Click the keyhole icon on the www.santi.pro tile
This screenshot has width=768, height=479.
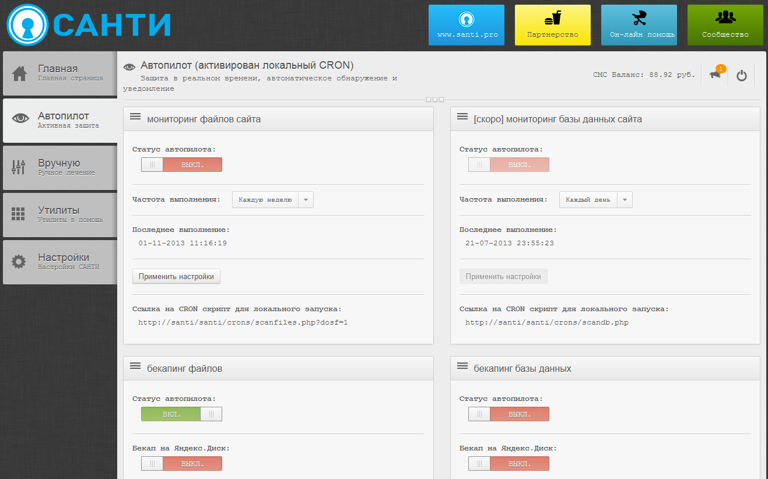click(x=467, y=19)
